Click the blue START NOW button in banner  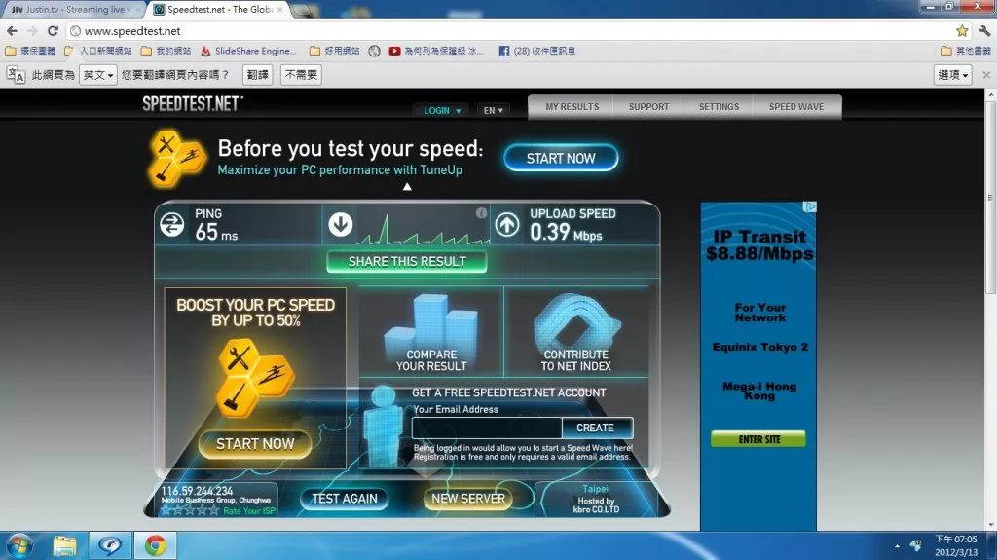pos(561,158)
